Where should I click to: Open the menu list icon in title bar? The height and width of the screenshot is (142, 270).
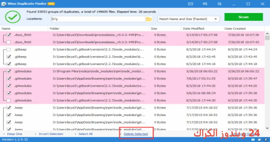[219, 4]
